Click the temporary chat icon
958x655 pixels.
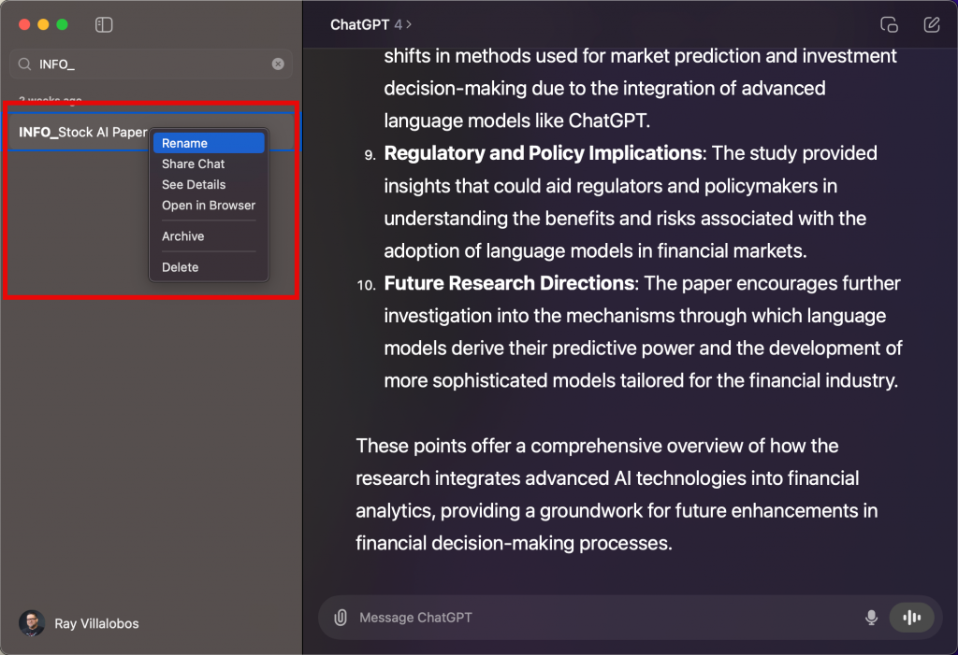(890, 25)
